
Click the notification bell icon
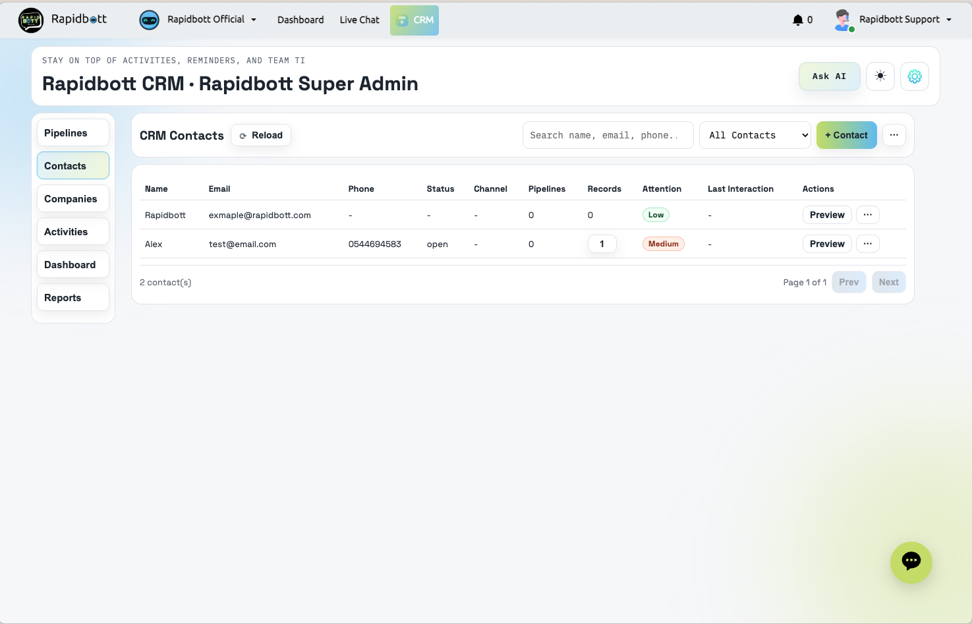797,20
